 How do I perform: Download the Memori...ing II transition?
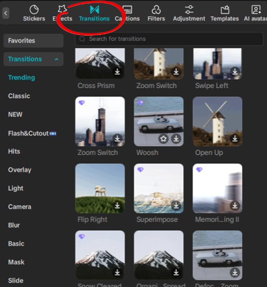[235, 206]
